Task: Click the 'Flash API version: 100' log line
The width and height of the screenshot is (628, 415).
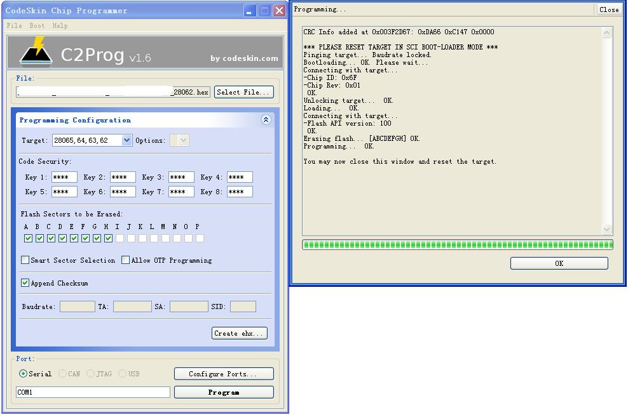Action: 347,124
